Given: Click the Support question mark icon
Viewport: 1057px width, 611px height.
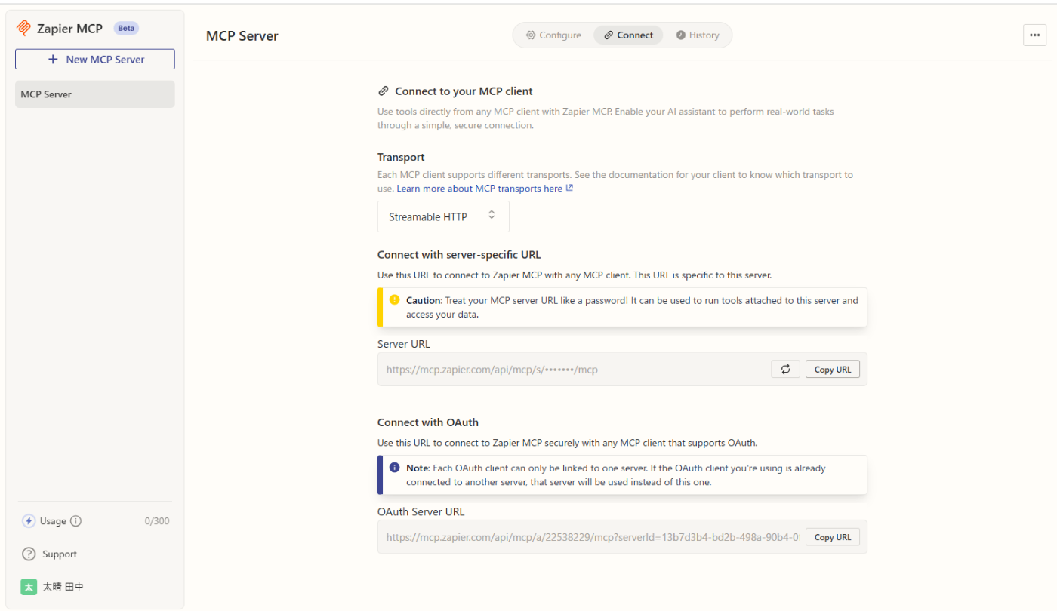Looking at the screenshot, I should pos(29,554).
